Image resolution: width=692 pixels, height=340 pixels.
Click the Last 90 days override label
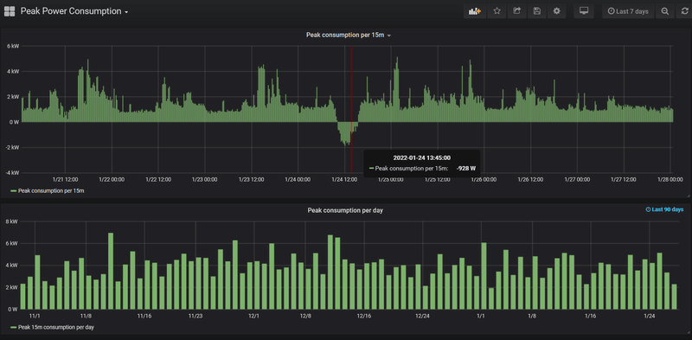[x=664, y=209]
